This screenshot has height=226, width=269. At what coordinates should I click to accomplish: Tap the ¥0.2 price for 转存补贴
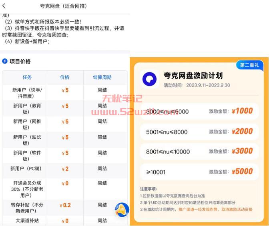[65, 205]
